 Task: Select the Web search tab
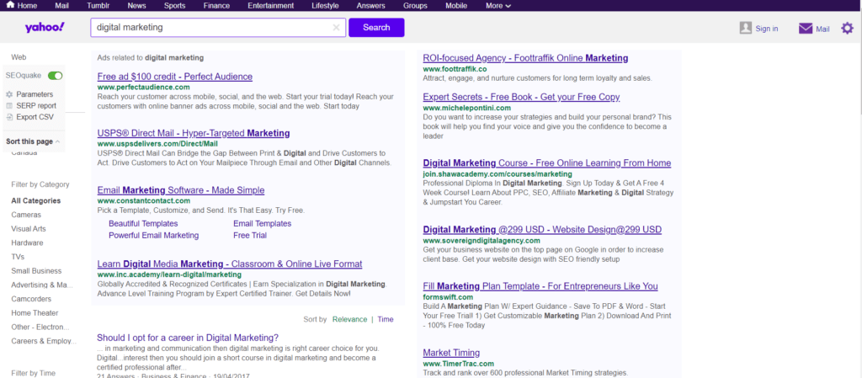pos(19,56)
